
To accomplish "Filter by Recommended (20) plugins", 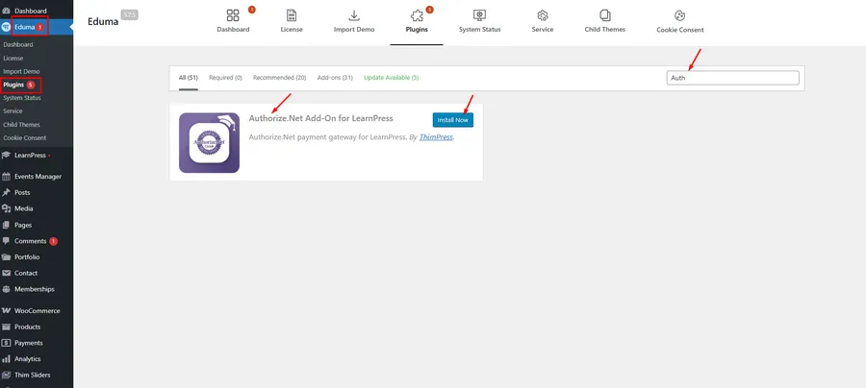I will point(279,77).
